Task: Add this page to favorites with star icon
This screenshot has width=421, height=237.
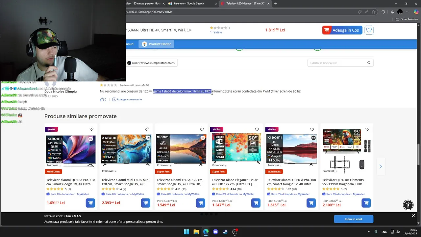Action: 374,12
